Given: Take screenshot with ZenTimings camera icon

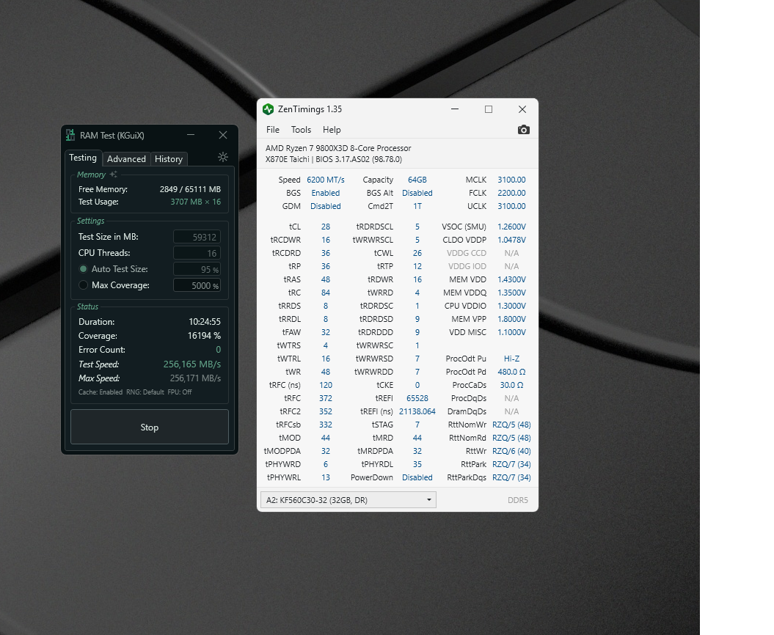Looking at the screenshot, I should (523, 130).
